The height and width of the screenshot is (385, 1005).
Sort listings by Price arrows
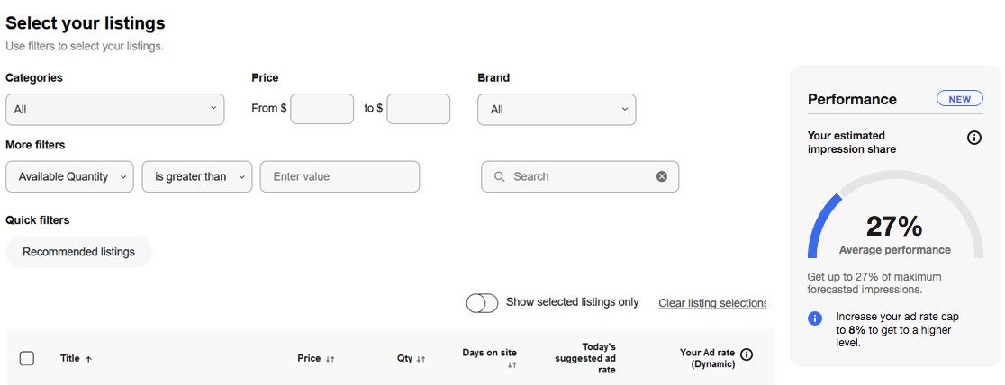click(x=330, y=359)
